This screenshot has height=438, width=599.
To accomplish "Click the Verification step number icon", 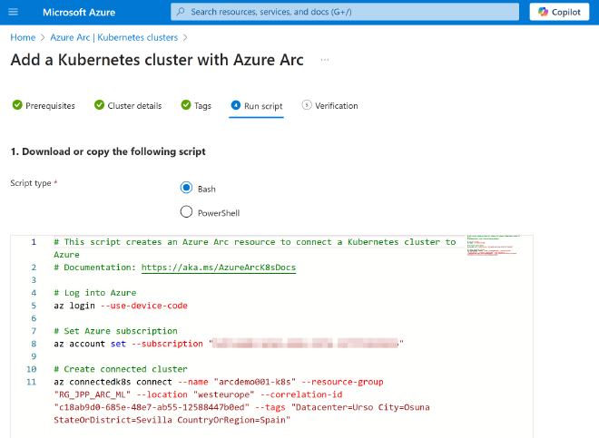I will pyautogui.click(x=307, y=104).
